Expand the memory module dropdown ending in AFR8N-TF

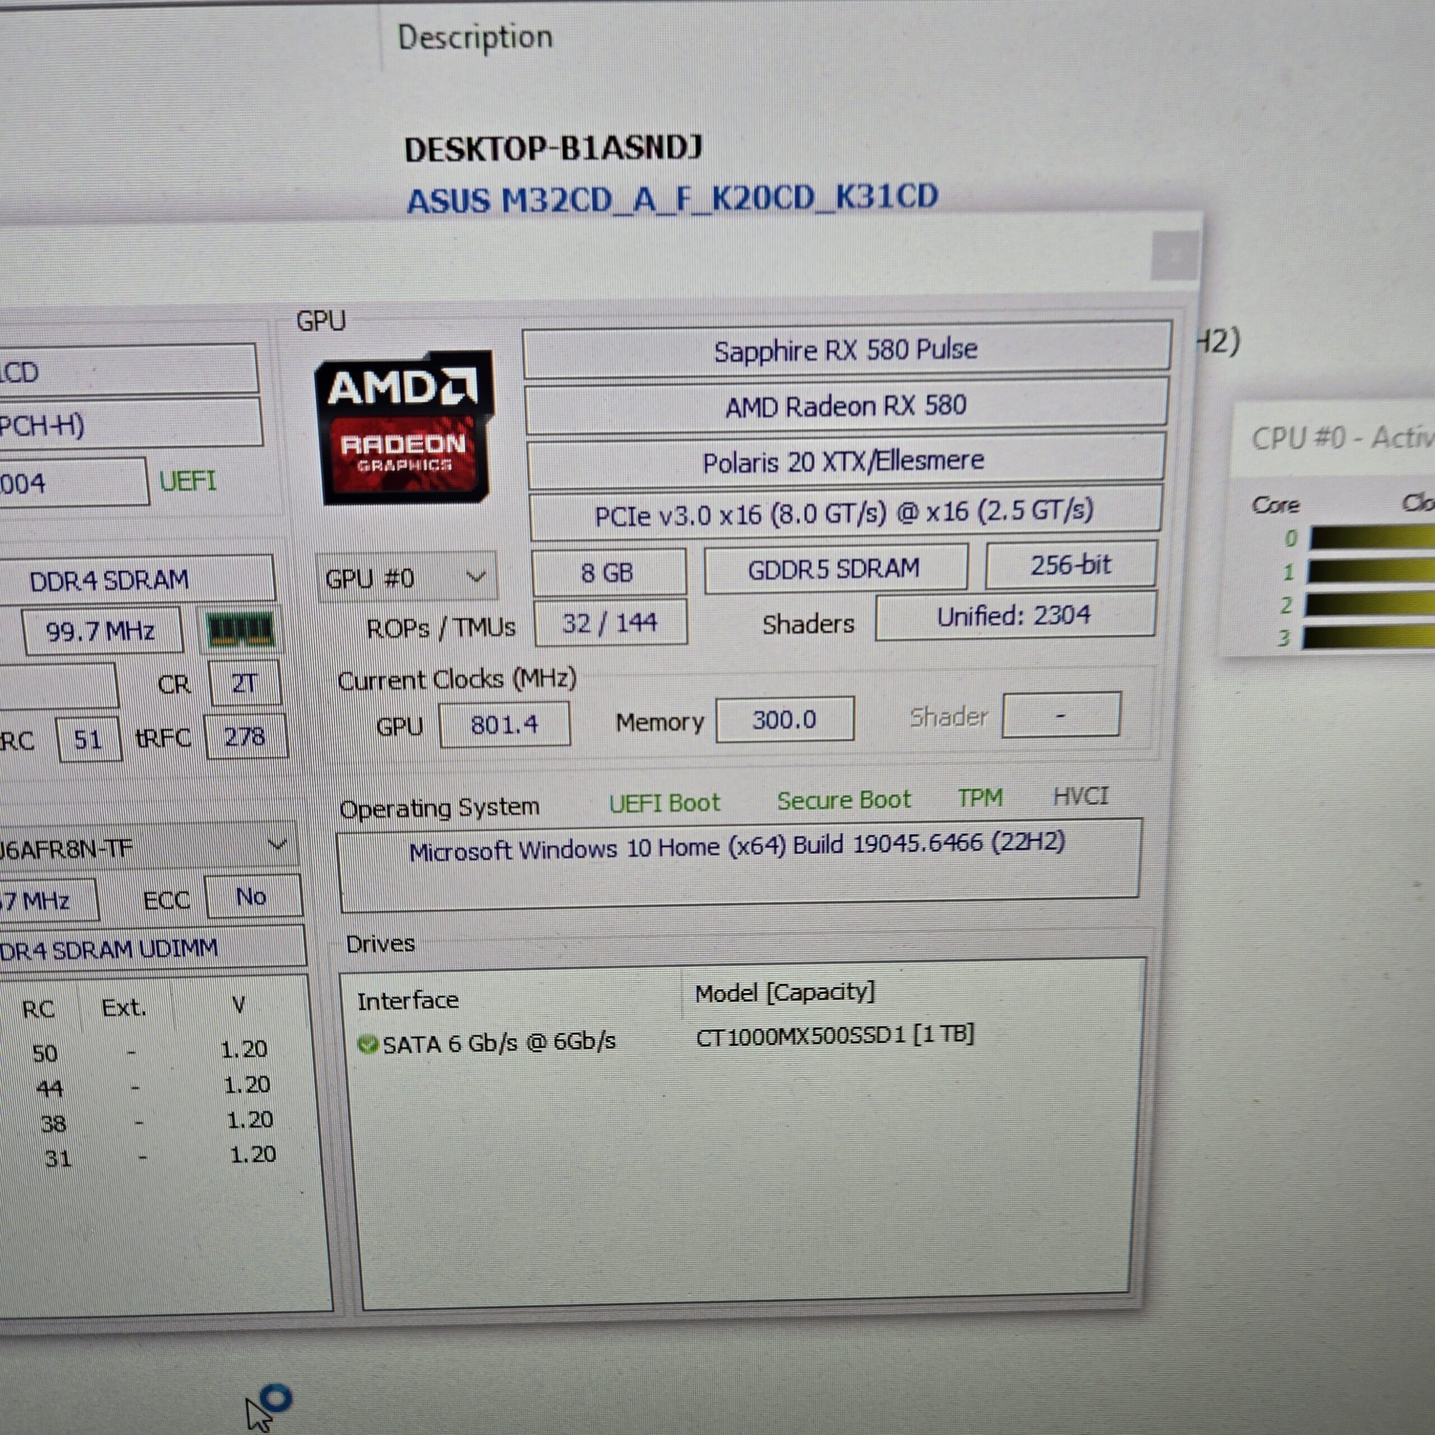click(149, 847)
